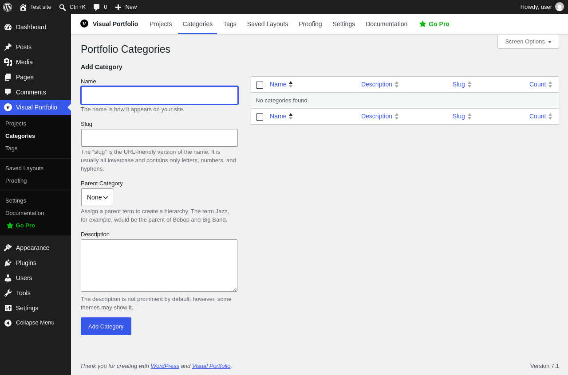This screenshot has height=375, width=568.
Task: Click the green Go Pro star in sidebar
Action: (x=10, y=226)
